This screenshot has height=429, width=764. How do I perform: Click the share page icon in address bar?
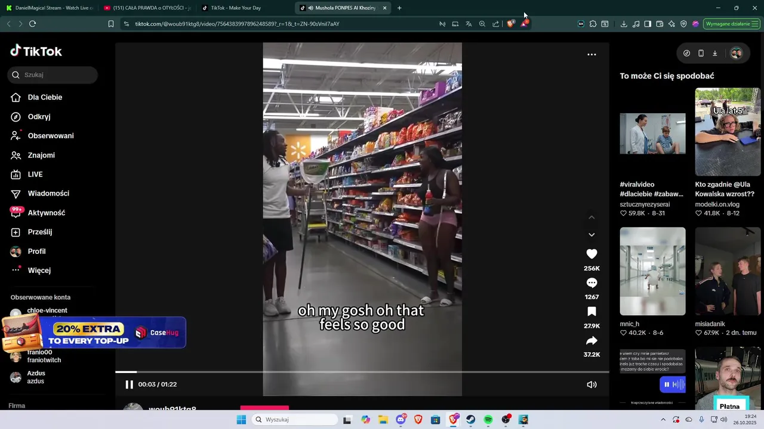click(x=496, y=24)
